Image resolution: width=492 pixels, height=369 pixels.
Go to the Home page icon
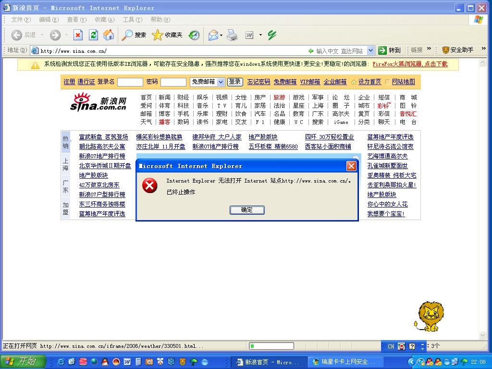pos(109,35)
